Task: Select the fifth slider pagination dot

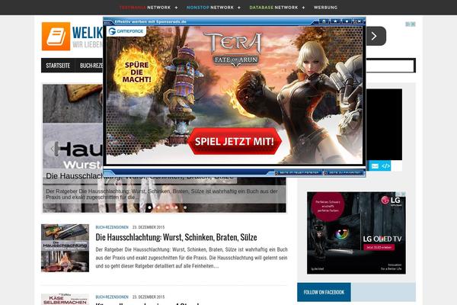Action: 185,207
